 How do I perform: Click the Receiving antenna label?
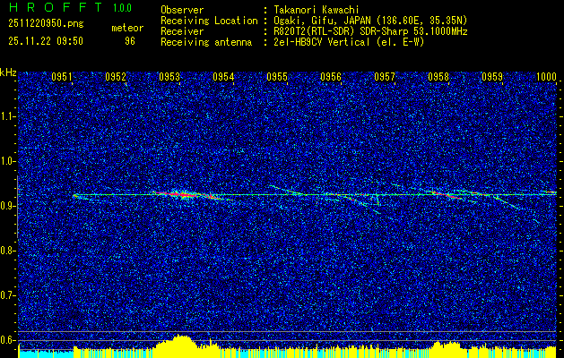click(206, 42)
